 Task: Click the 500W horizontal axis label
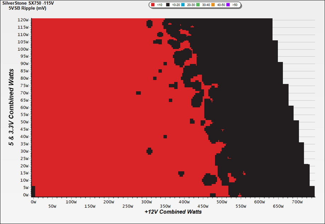point(222,202)
